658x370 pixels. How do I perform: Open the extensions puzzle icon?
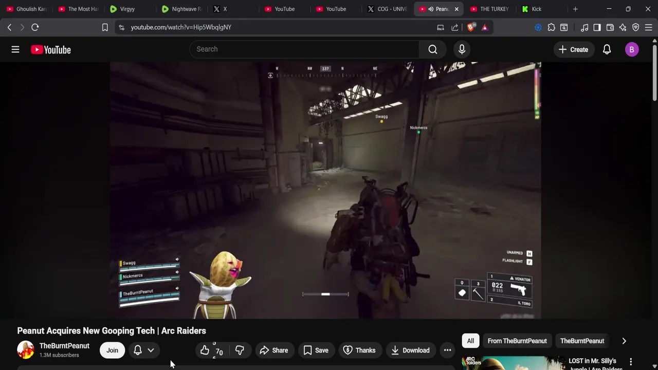(x=551, y=27)
